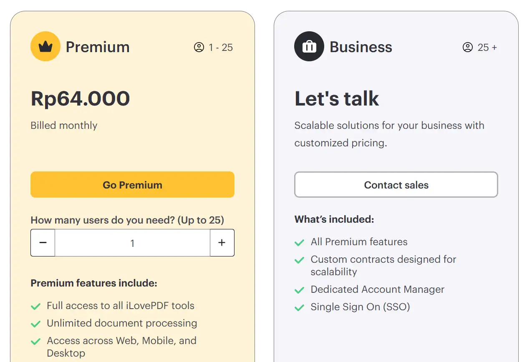The height and width of the screenshot is (362, 527).
Task: Click the Let's talk heading
Action: pyautogui.click(x=337, y=99)
